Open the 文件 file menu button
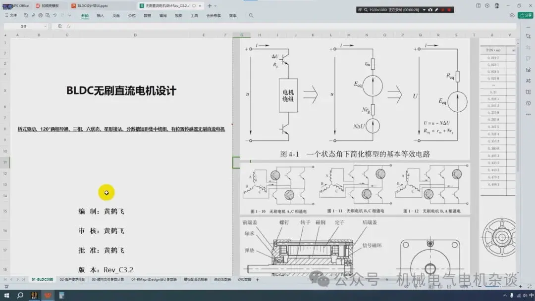This screenshot has width=535, height=301. pyautogui.click(x=11, y=15)
